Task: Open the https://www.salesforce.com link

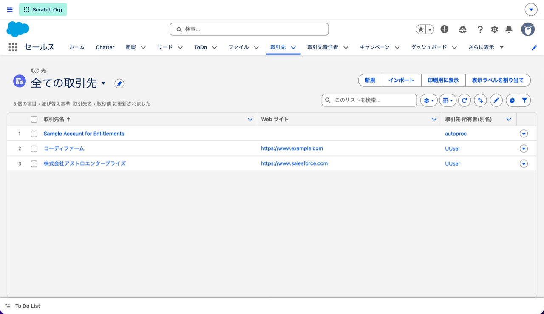Action: [294, 163]
